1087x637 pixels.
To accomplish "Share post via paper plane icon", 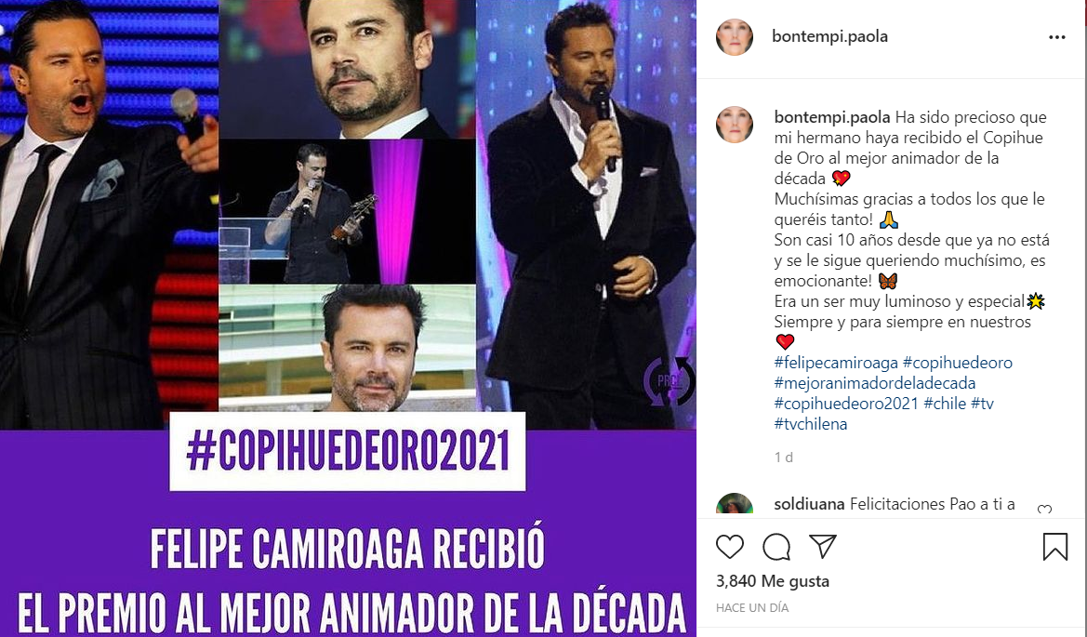I will pos(823,546).
